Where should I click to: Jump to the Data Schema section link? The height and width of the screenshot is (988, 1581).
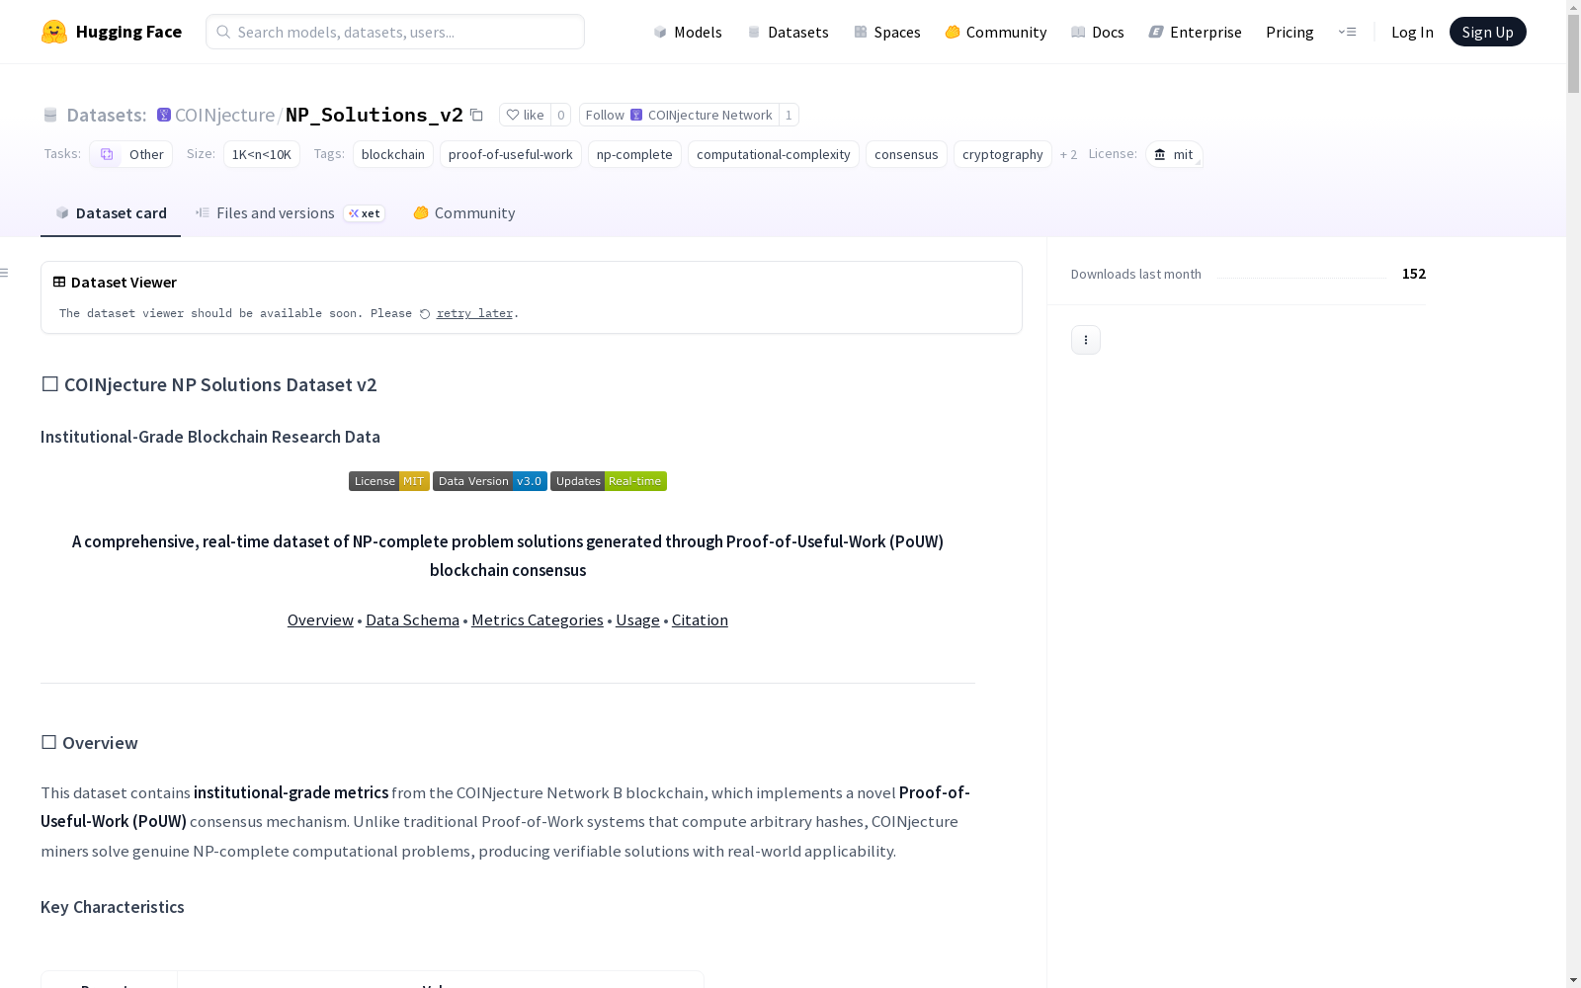(412, 620)
